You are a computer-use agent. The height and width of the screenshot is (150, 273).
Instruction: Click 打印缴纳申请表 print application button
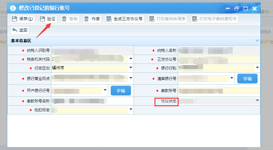coord(168,19)
